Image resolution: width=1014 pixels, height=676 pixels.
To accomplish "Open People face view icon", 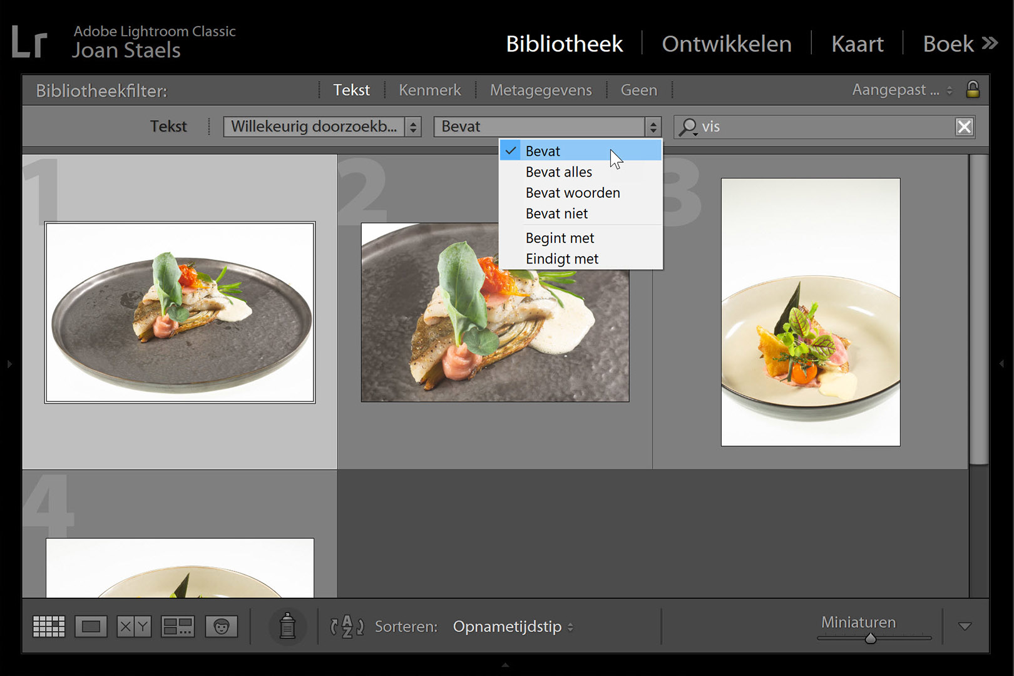I will (222, 627).
